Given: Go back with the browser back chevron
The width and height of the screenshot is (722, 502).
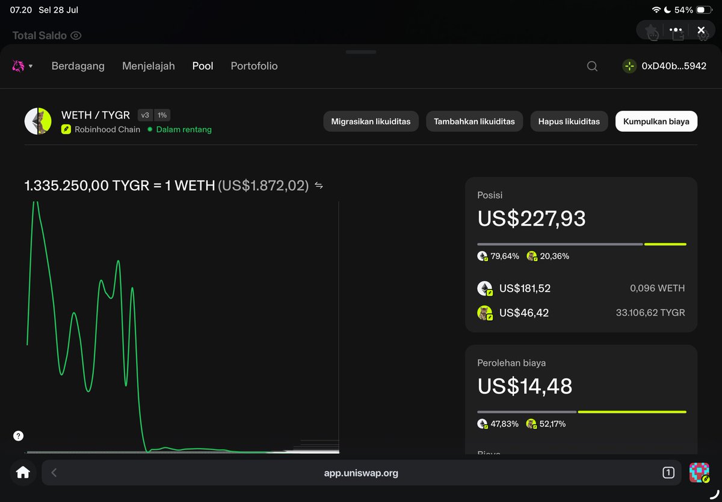Looking at the screenshot, I should (x=54, y=473).
